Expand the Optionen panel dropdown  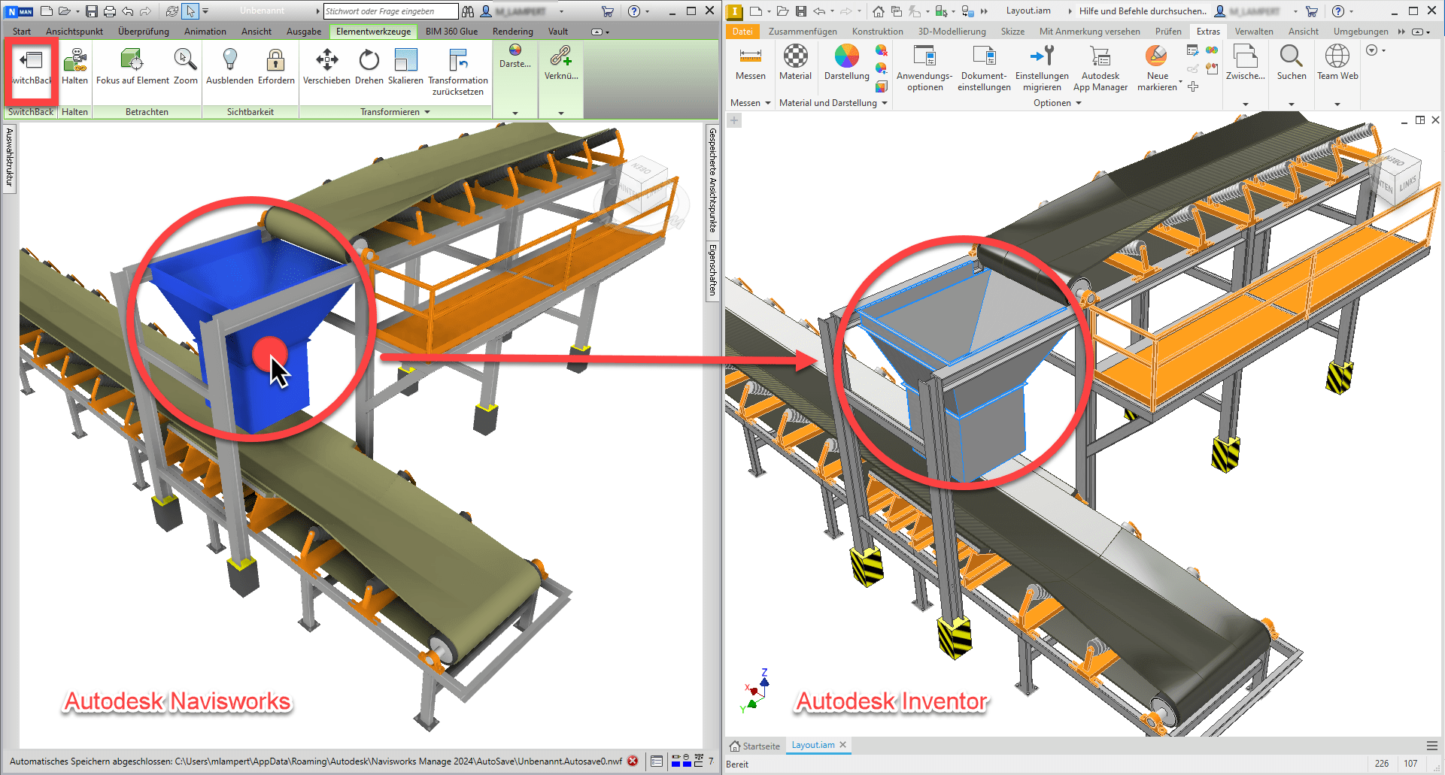(x=1079, y=103)
